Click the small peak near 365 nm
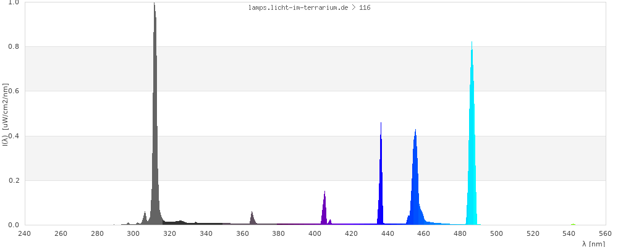Viewport: 618px width, 247px height. [252, 219]
